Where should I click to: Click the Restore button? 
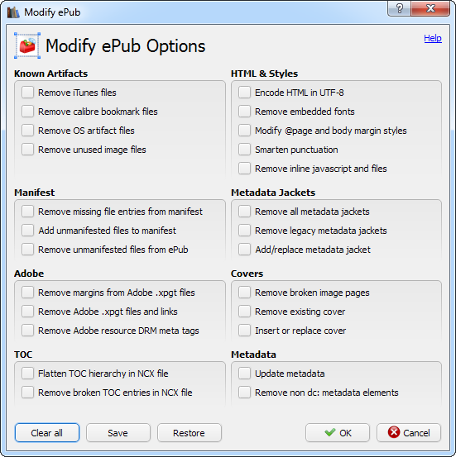tap(190, 433)
